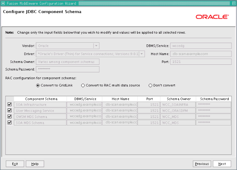Open Help for this wizard page
The width and height of the screenshot is (237, 170).
(x=35, y=164)
